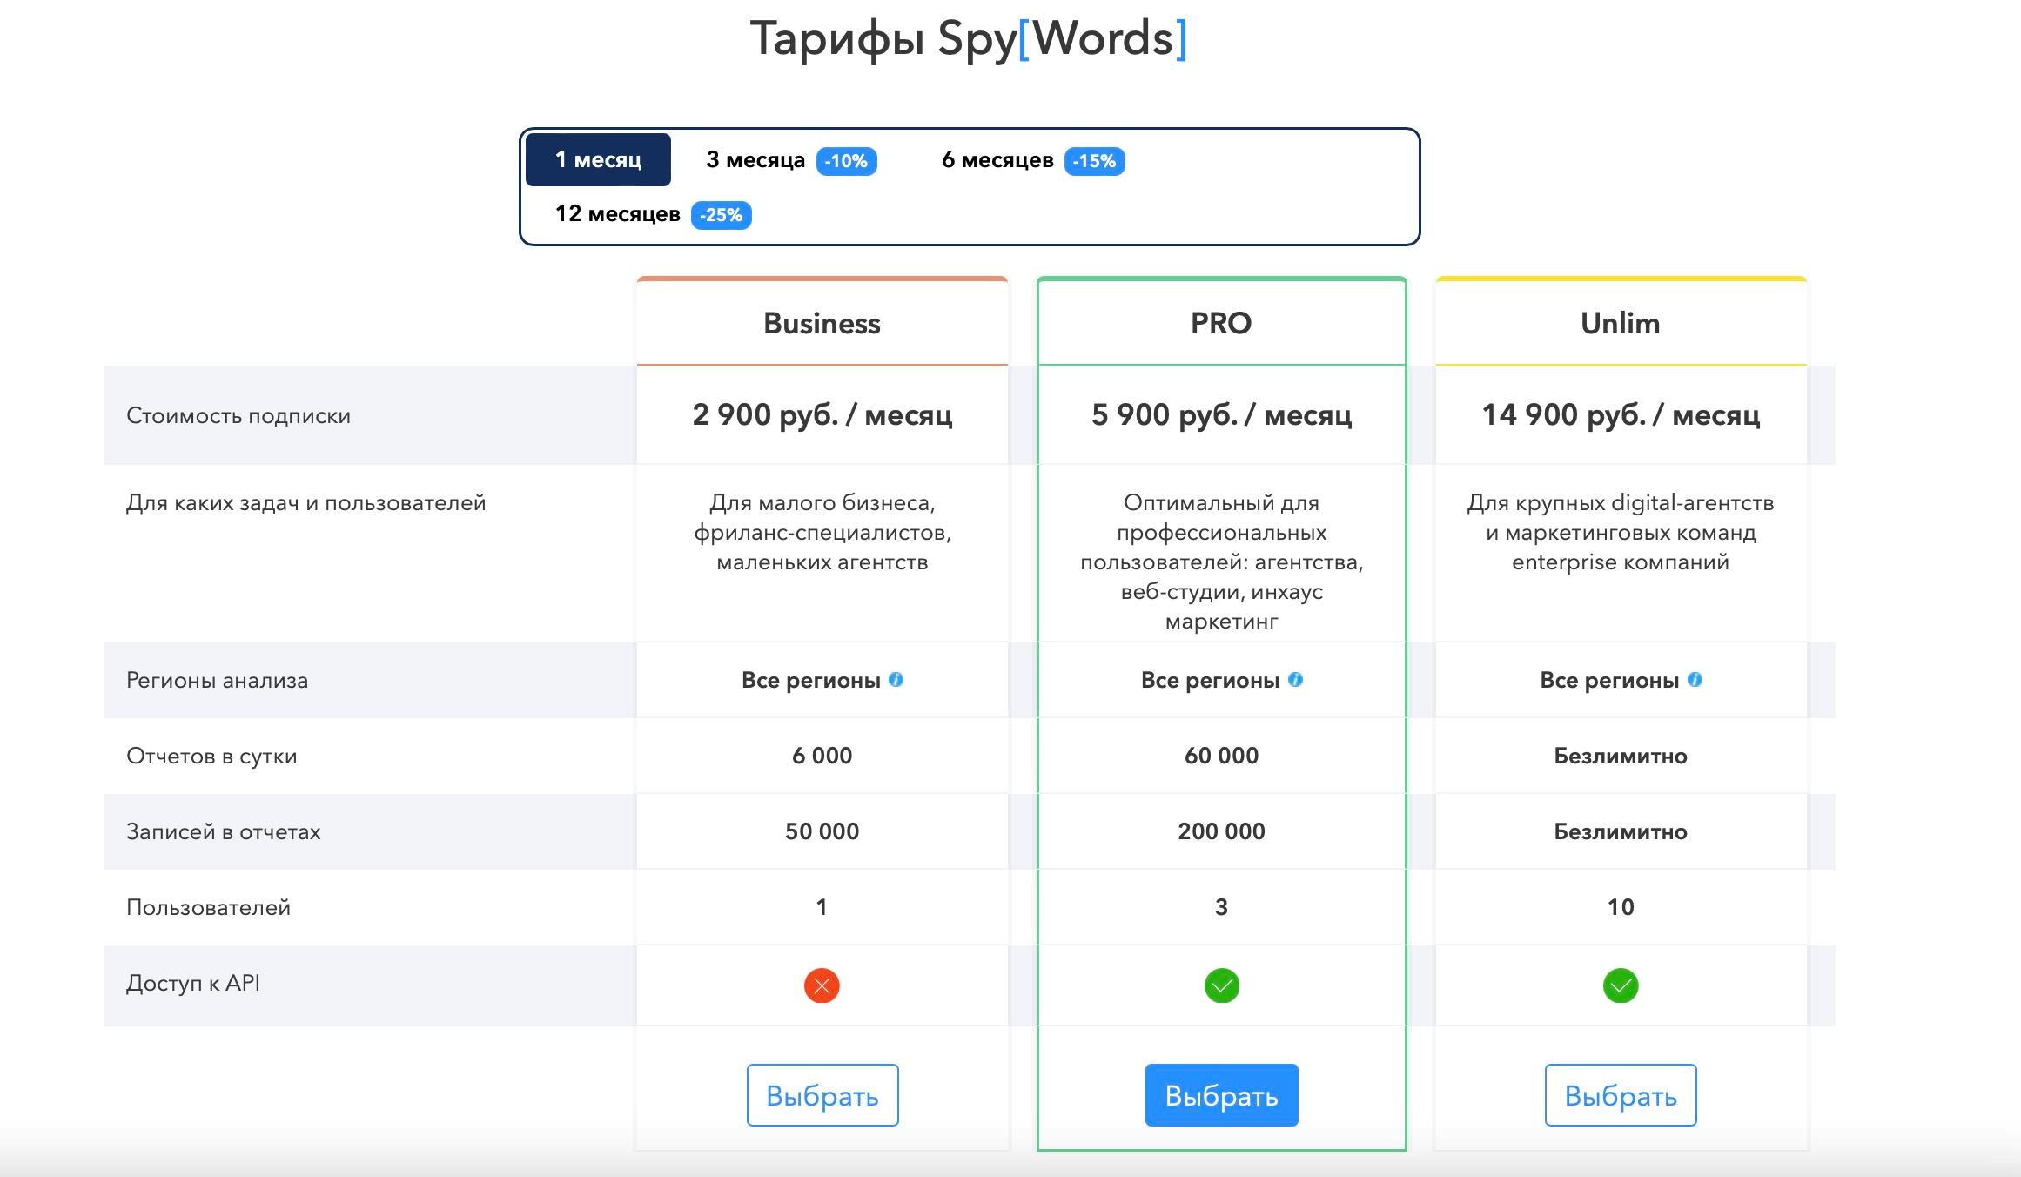Screen dimensions: 2021x1177
Task: Choose the PRO plan with Выбрать button
Action: [1221, 1095]
